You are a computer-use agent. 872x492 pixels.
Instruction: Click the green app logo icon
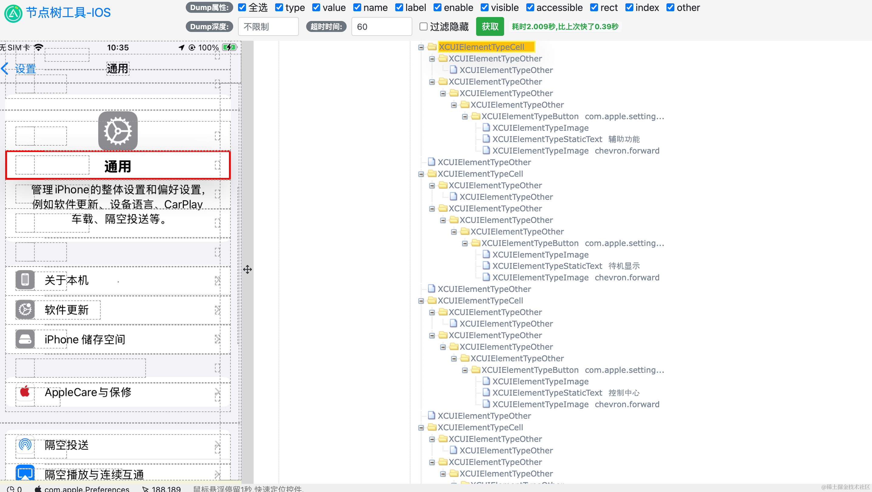[x=13, y=13]
